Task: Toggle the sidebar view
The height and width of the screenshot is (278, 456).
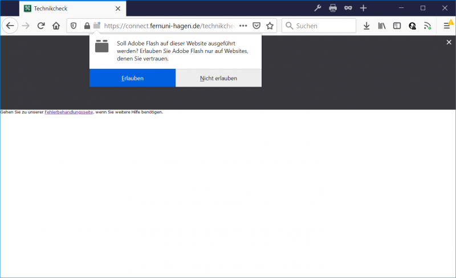Action: coord(397,26)
